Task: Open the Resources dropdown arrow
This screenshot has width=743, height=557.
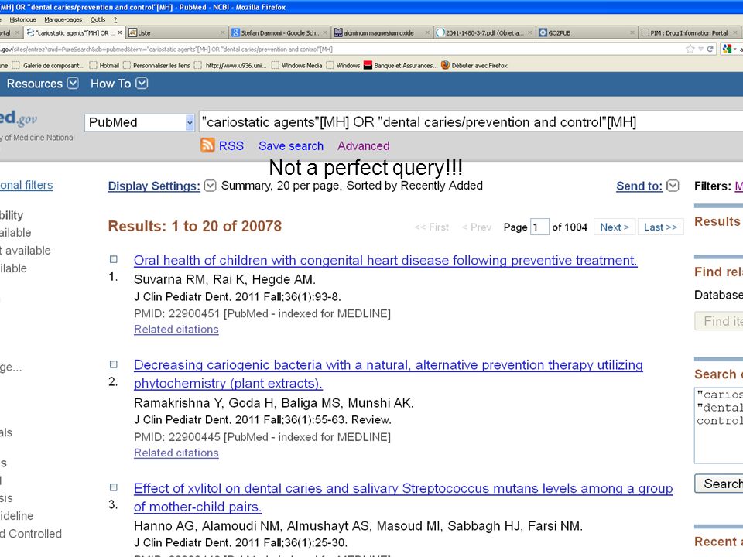Action: 73,84
